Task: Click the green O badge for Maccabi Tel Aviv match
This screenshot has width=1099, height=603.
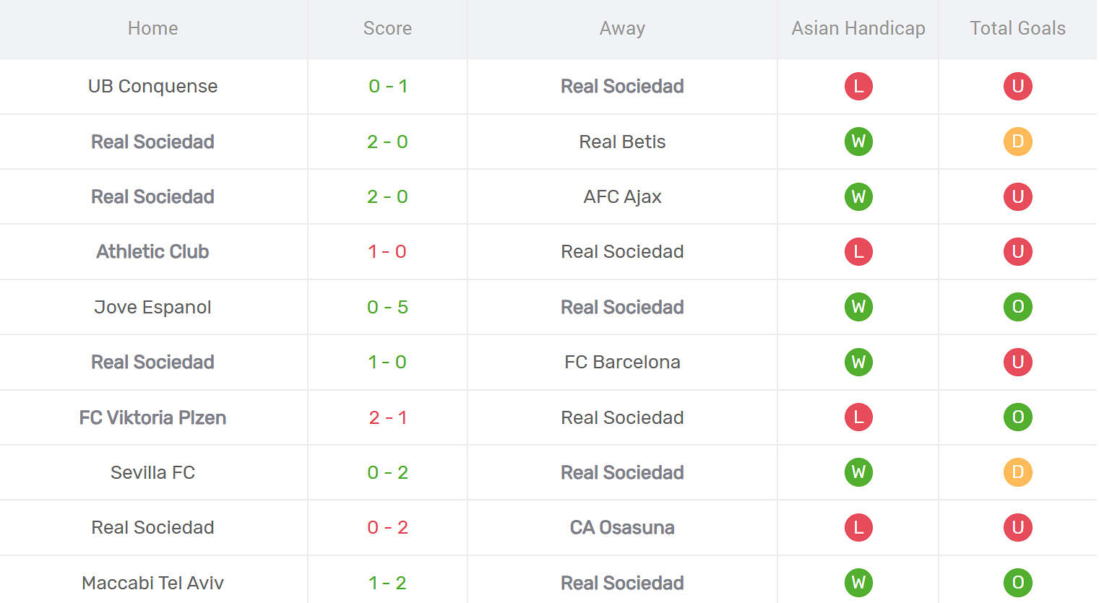Action: coord(1017,583)
